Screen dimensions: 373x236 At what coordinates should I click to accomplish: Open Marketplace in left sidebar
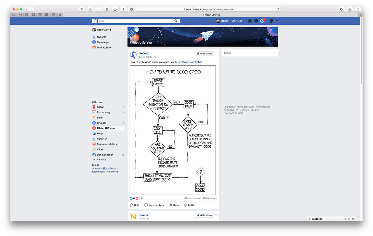point(101,47)
